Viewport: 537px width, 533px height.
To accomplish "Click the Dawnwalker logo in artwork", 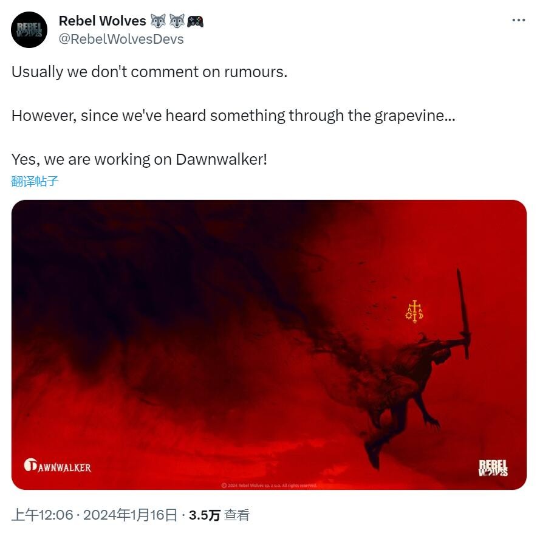I will pyautogui.click(x=58, y=466).
